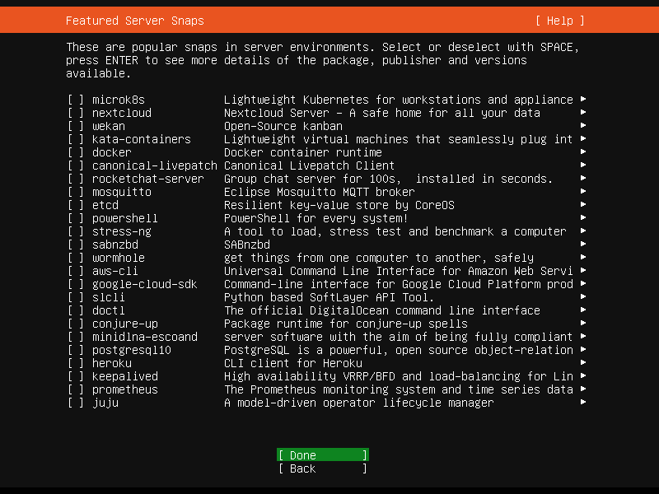The width and height of the screenshot is (659, 494).
Task: Expand the etcd row details arrow
Action: (583, 205)
